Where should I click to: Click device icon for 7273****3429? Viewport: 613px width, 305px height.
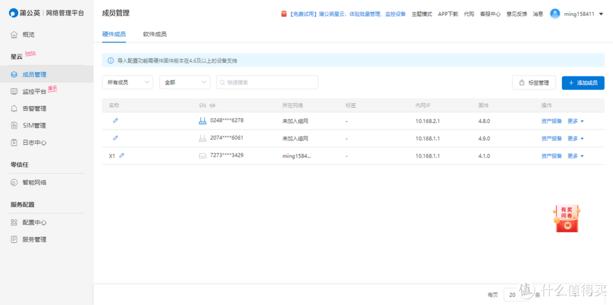(x=203, y=156)
